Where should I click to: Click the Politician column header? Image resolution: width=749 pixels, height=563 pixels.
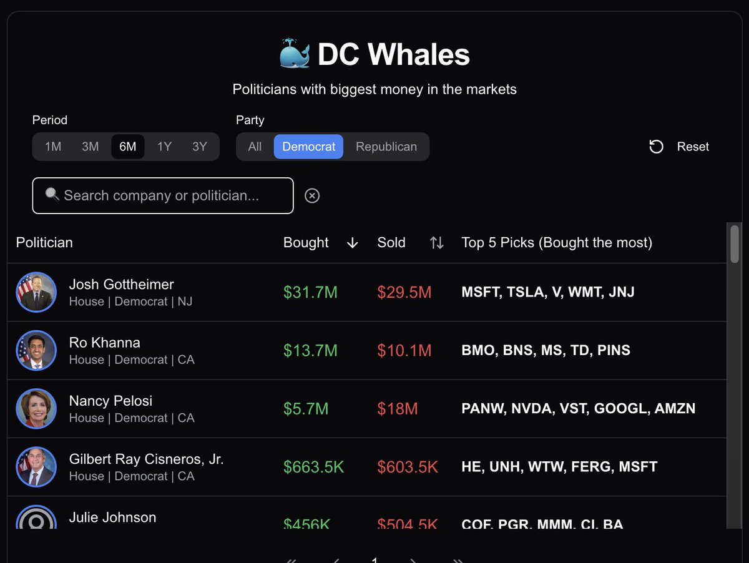[44, 243]
